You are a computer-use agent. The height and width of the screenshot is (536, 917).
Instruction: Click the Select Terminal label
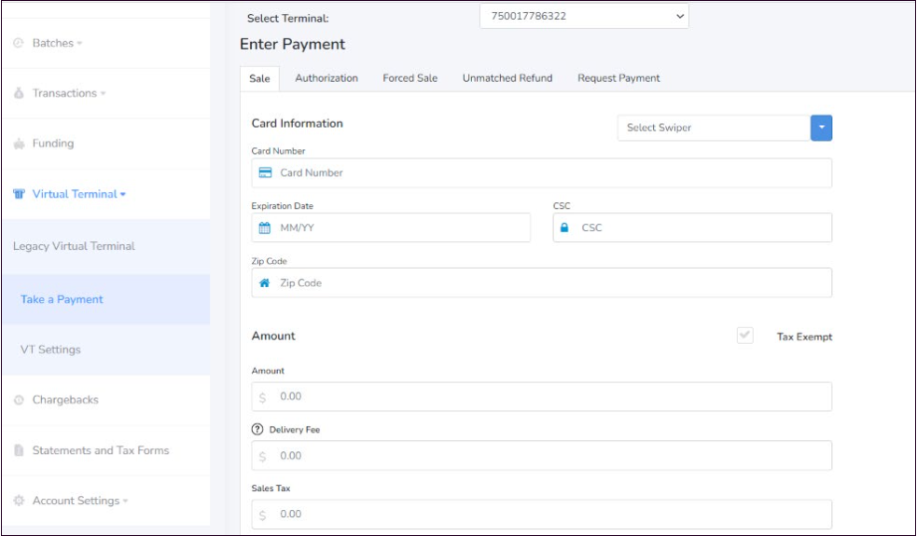287,18
